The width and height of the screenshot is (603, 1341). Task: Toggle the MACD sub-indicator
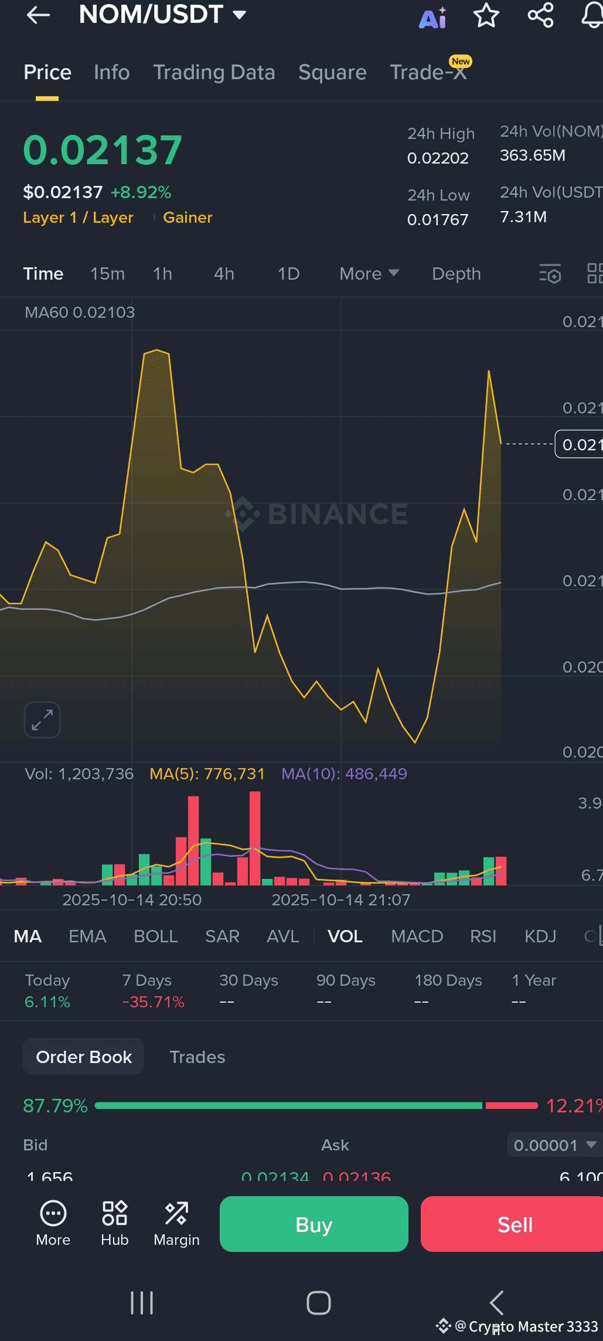[417, 936]
